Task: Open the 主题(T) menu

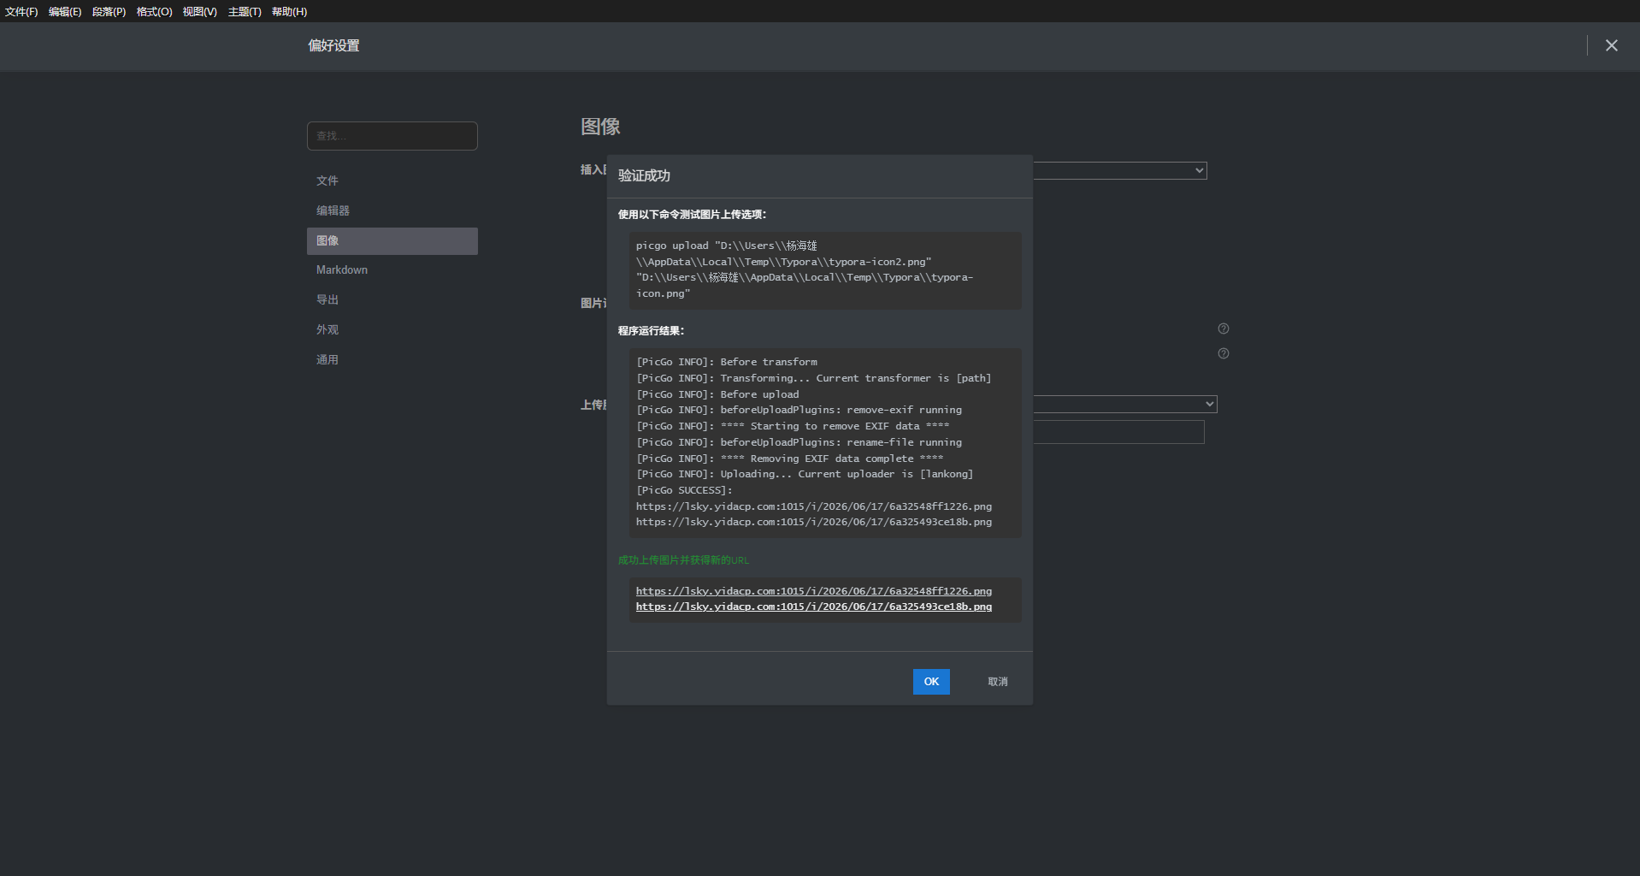Action: 245,12
